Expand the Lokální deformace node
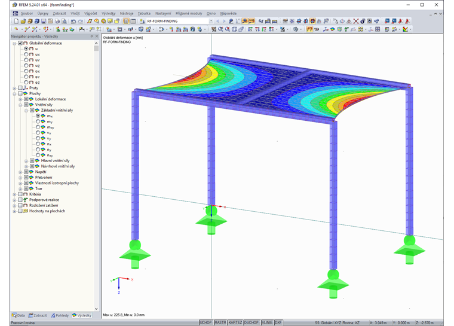Image resolution: width=454 pixels, height=326 pixels. (x=20, y=99)
